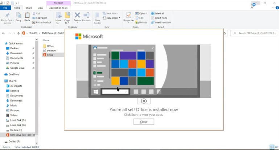This screenshot has height=150, width=279.
Task: Switch to the Share ribbon tab
Action: [x=29, y=8]
